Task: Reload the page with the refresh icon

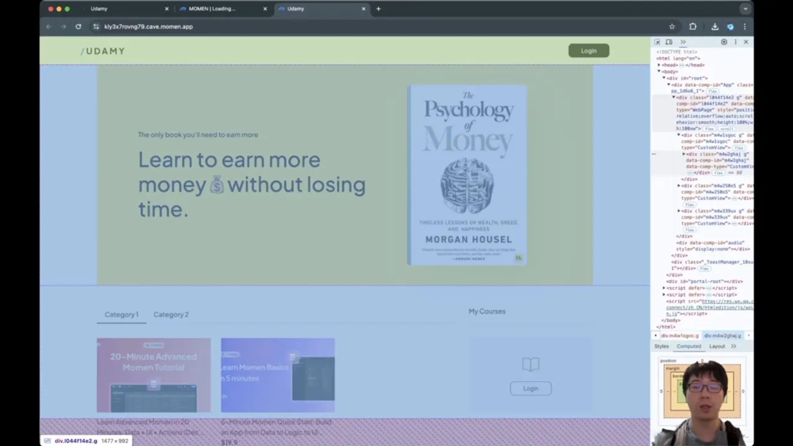Action: (78, 27)
